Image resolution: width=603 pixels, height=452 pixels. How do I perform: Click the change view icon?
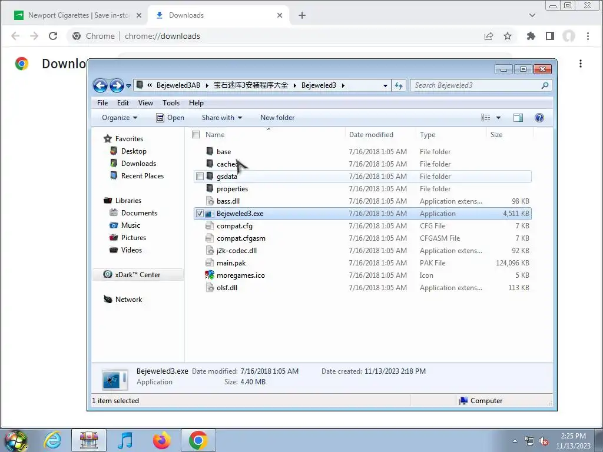point(486,118)
